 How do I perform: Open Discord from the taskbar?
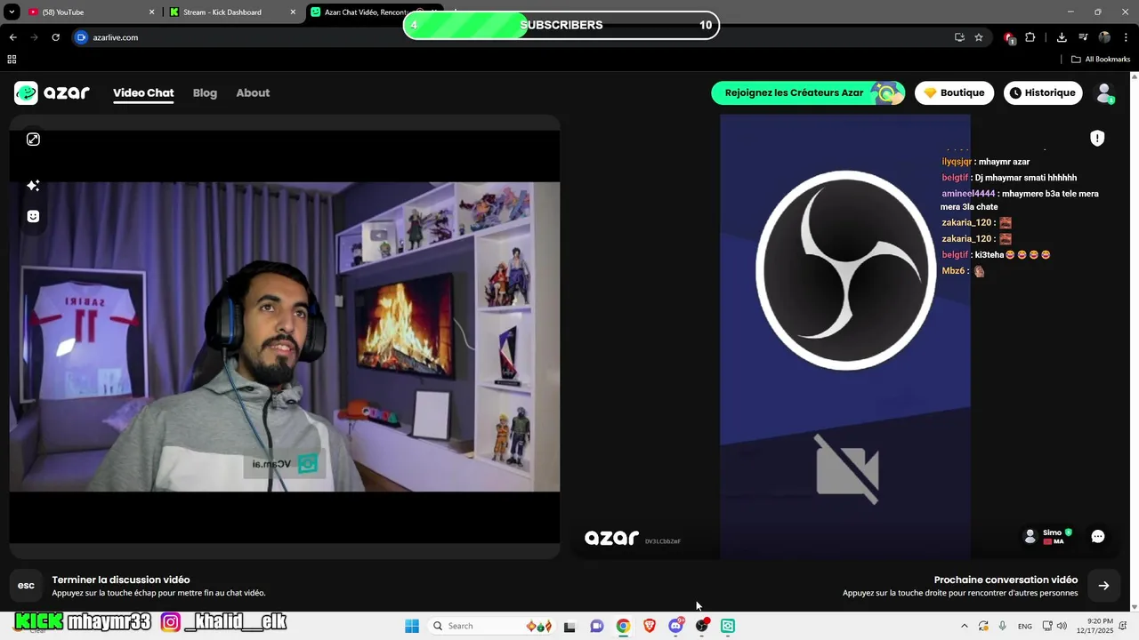pyautogui.click(x=676, y=626)
